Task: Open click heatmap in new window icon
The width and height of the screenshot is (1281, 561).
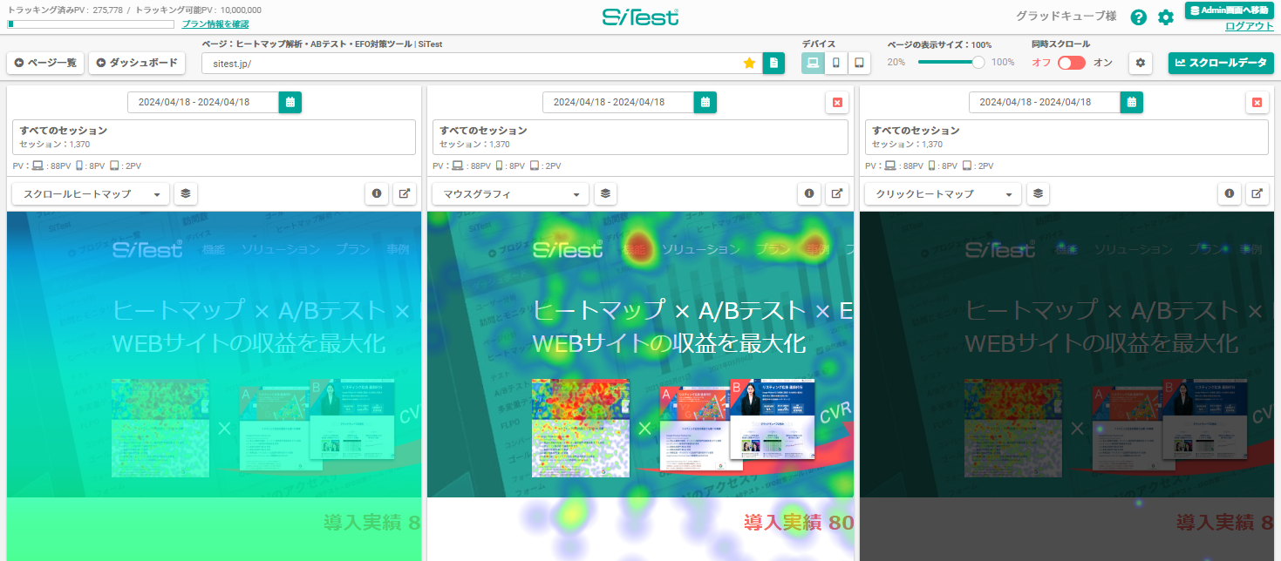Action: (1257, 193)
